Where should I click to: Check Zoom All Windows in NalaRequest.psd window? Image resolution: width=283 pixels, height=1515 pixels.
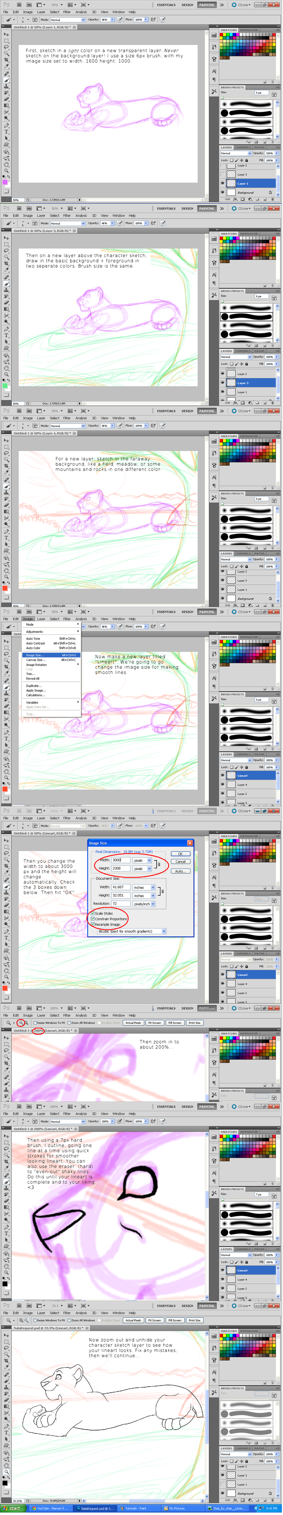click(x=69, y=1320)
